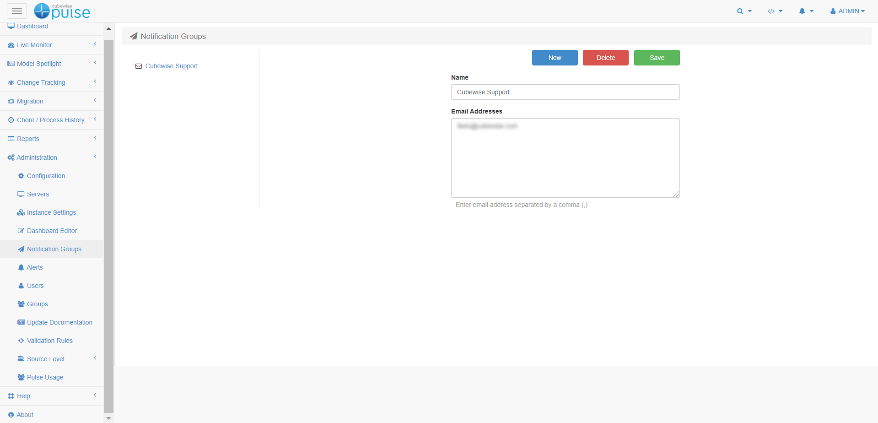Select the Alerts bell icon in sidebar
Image resolution: width=878 pixels, height=423 pixels.
[x=21, y=267]
